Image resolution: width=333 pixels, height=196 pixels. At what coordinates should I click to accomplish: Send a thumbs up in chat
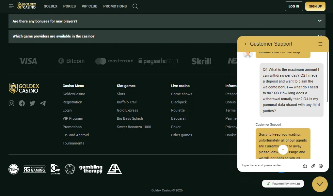(x=305, y=166)
